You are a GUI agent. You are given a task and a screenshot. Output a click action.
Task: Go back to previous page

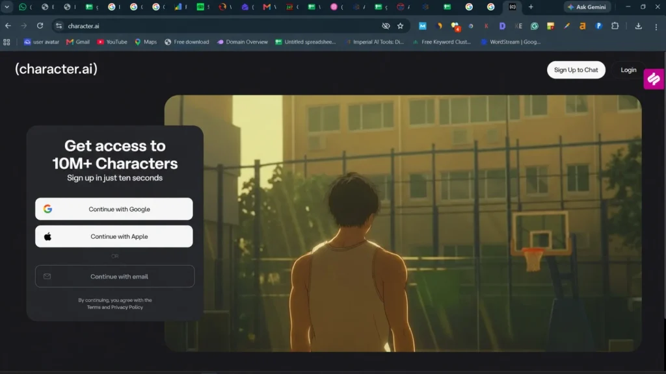(8, 26)
